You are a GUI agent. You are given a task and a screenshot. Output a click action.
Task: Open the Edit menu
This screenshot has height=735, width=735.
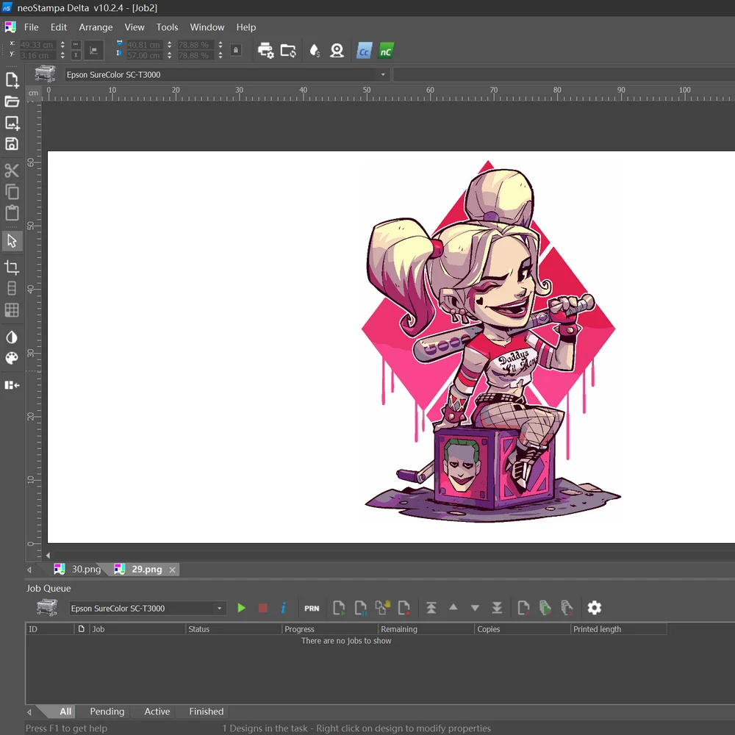[x=59, y=27]
